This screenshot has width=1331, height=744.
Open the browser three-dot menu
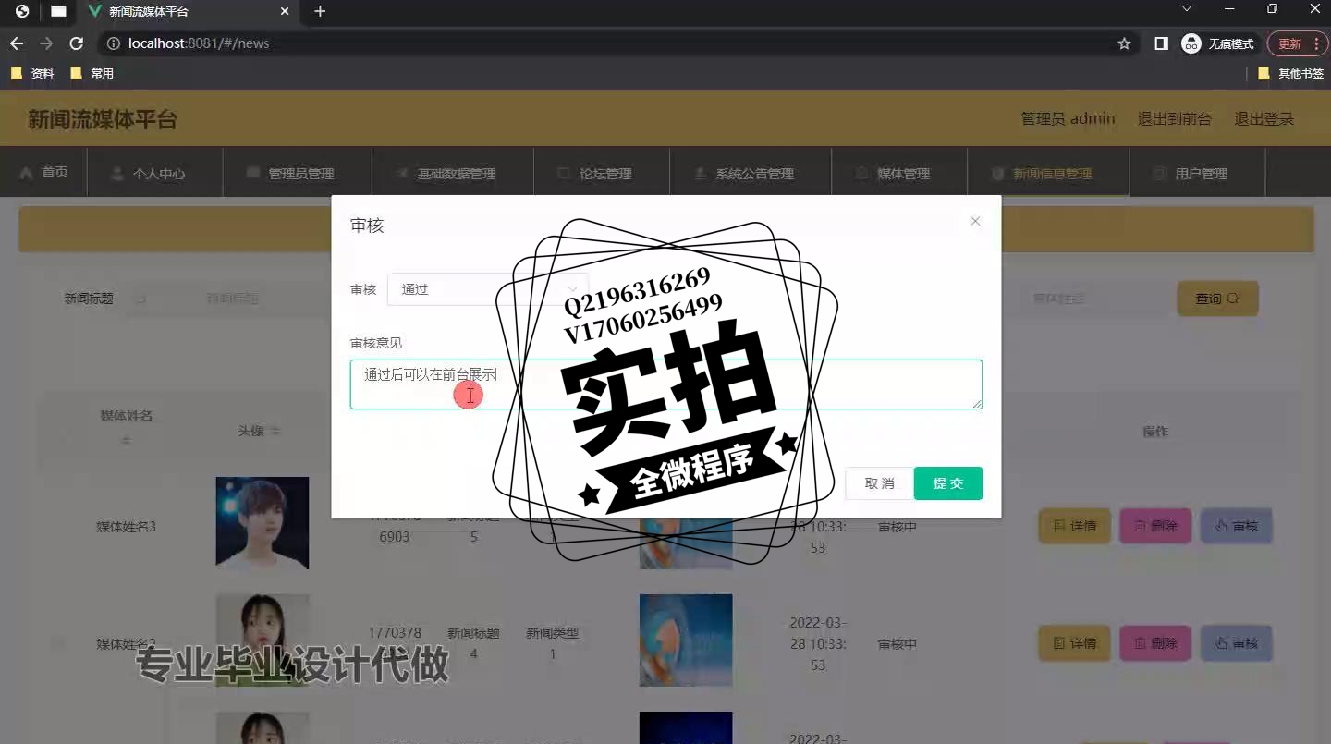(x=1317, y=43)
